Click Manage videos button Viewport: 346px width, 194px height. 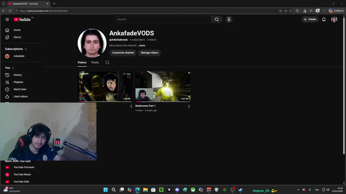149,53
